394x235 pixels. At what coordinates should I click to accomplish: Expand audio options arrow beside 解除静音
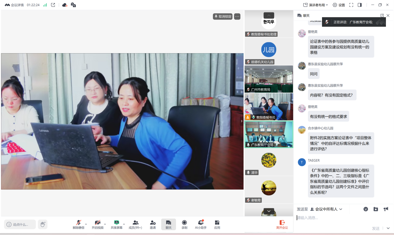click(86, 224)
